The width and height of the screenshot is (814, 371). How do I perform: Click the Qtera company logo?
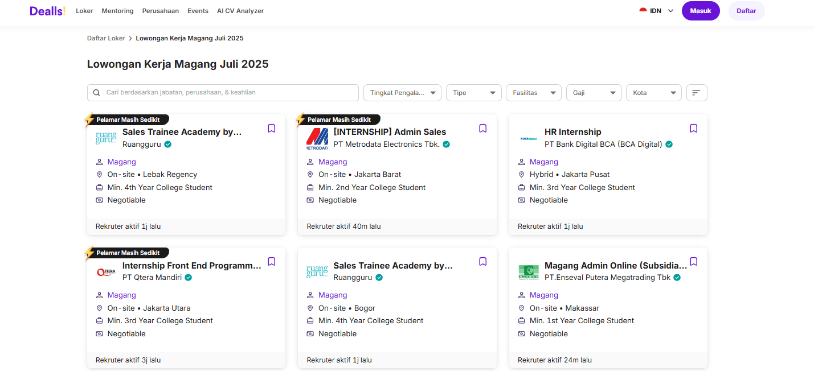[106, 271]
